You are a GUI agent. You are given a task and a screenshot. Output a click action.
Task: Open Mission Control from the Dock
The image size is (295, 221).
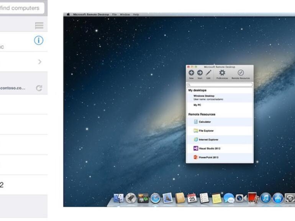(143, 199)
